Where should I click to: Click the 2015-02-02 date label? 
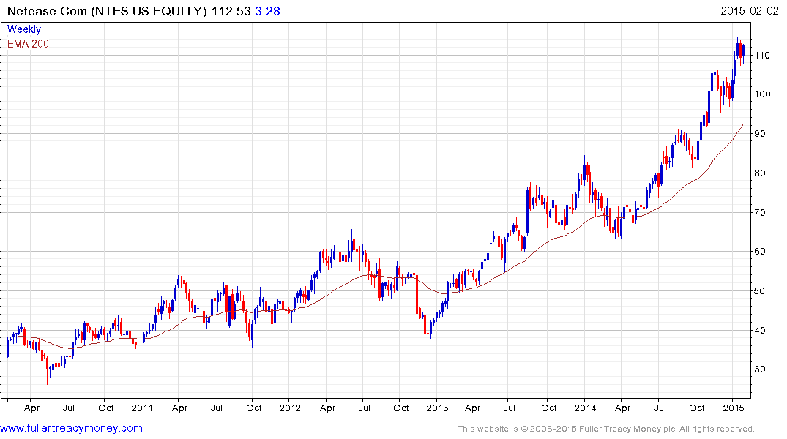pos(750,10)
